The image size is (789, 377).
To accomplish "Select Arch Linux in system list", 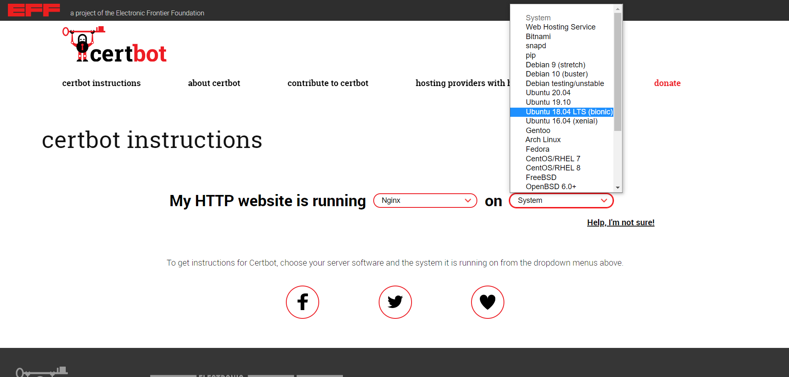I will click(x=543, y=140).
